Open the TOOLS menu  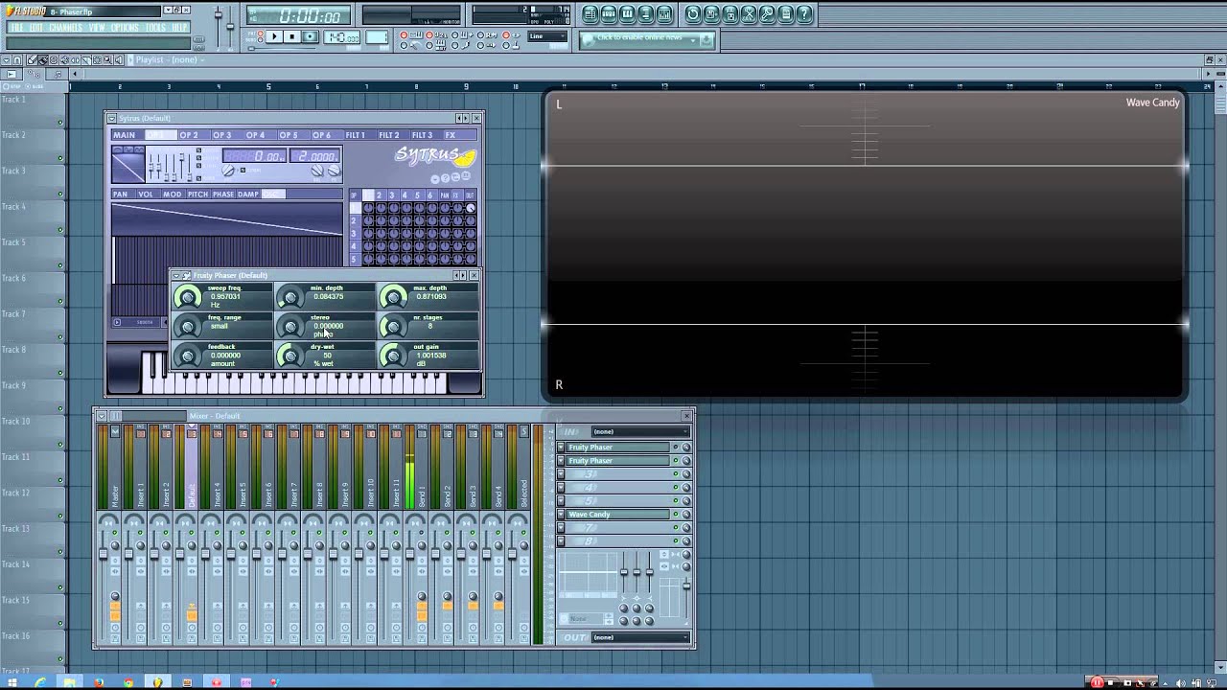tap(155, 28)
